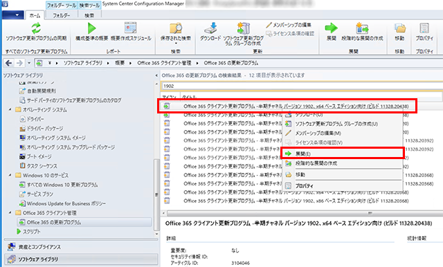The height and width of the screenshot is (267, 443).
Task: Click Office 365 クライアント管理 breadcrumb segment
Action: (164, 63)
